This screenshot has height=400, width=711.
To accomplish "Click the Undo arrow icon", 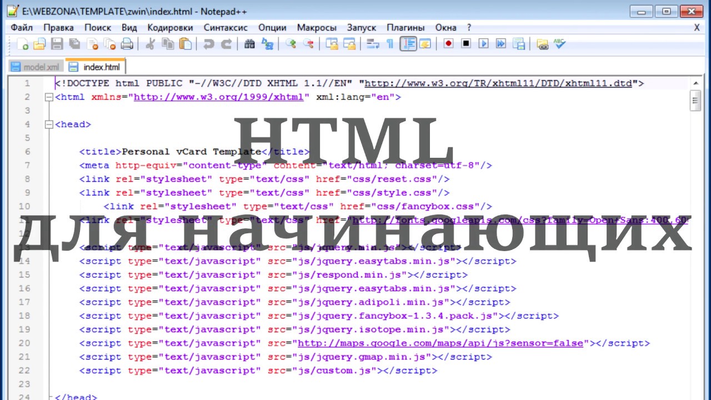I will (208, 44).
